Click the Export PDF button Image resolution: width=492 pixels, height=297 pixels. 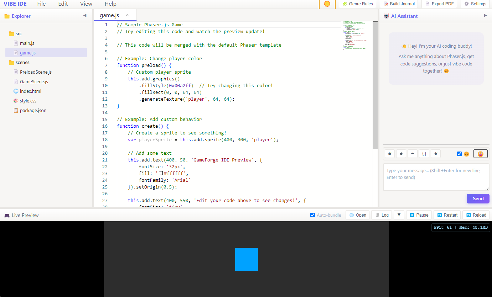click(x=439, y=4)
